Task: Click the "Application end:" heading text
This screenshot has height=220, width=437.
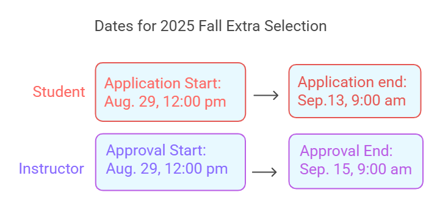Action: (x=352, y=82)
